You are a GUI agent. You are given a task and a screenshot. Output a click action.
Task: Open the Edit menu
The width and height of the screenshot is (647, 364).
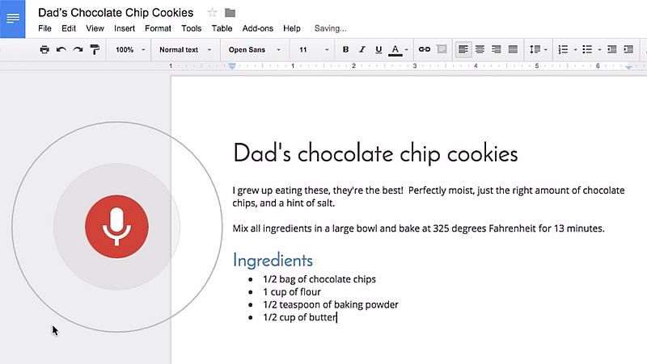[x=69, y=28]
